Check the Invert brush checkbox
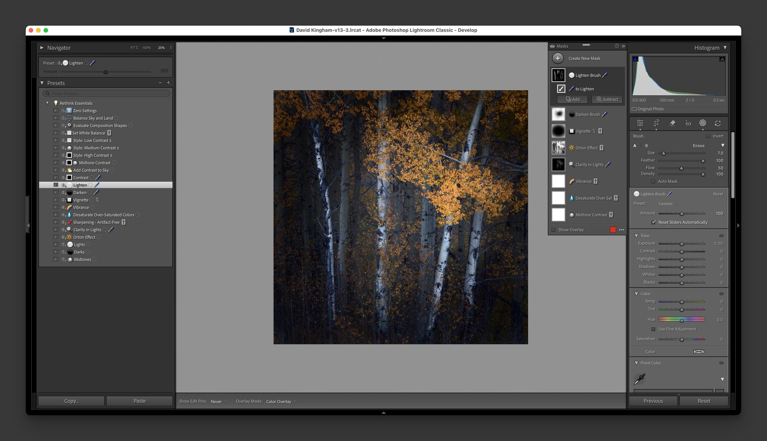 [708, 136]
